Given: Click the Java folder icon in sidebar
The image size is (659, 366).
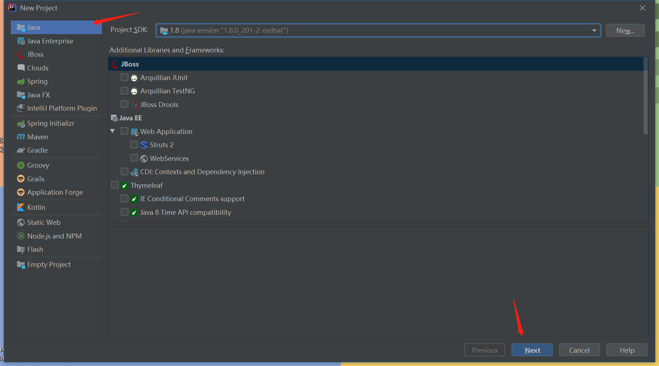Looking at the screenshot, I should pos(21,27).
